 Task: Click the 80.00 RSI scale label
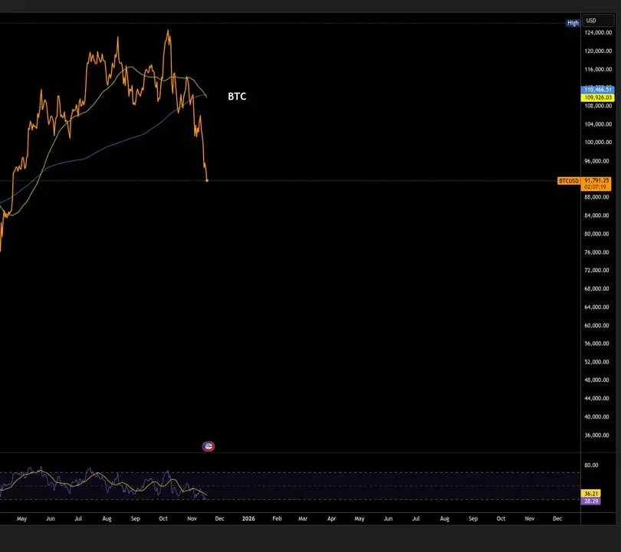(591, 465)
